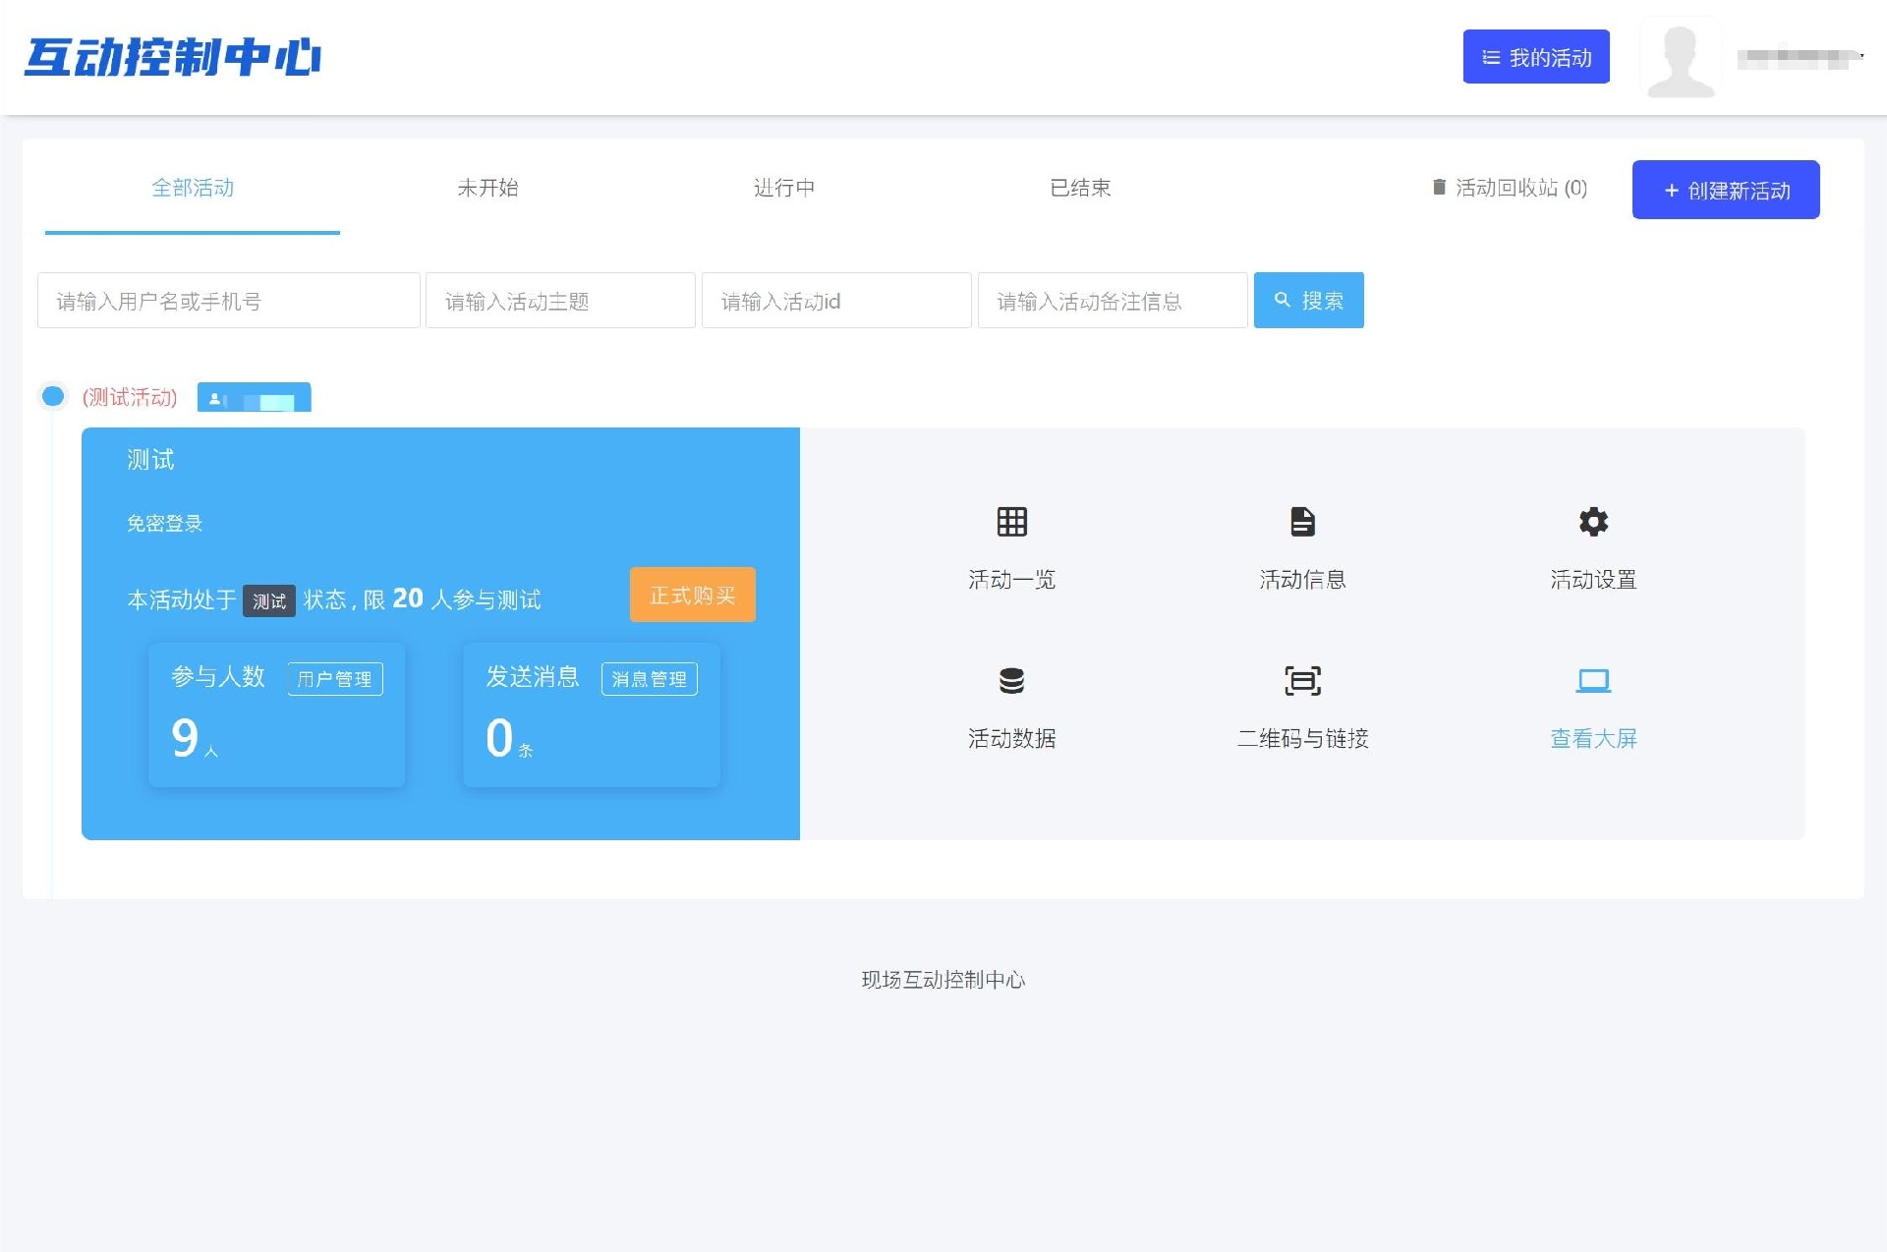Click the 二维码与链接 label
The width and height of the screenshot is (1887, 1252).
click(1302, 739)
